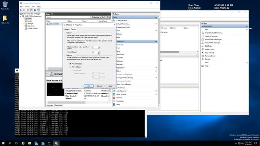Click Shut Down in the Actions pane
260x146 pixels.
click(x=120, y=54)
